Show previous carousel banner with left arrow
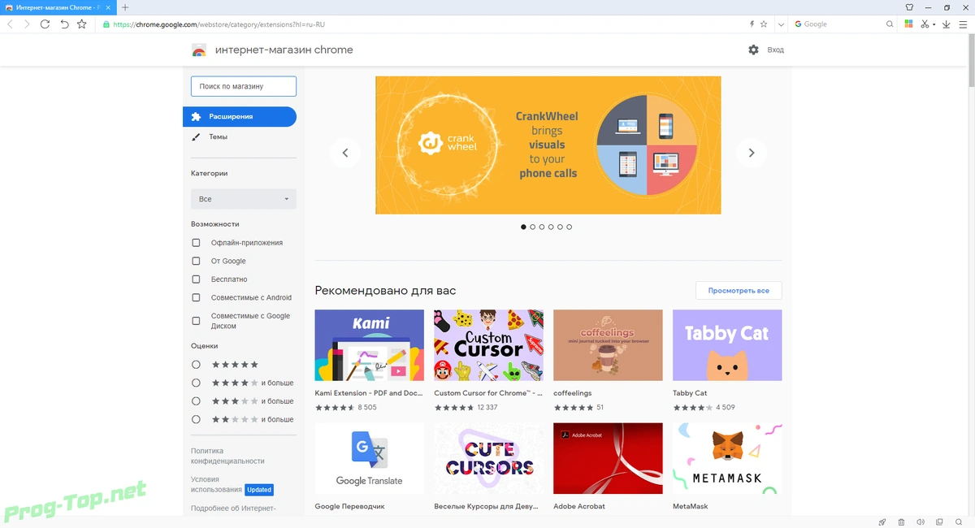 pyautogui.click(x=345, y=153)
